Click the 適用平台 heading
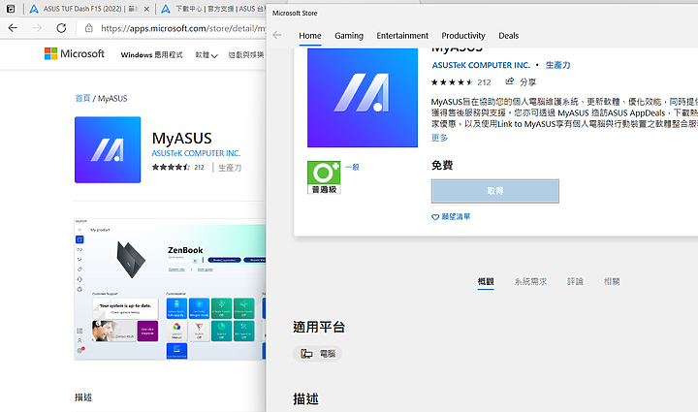The height and width of the screenshot is (412, 698). 319,328
